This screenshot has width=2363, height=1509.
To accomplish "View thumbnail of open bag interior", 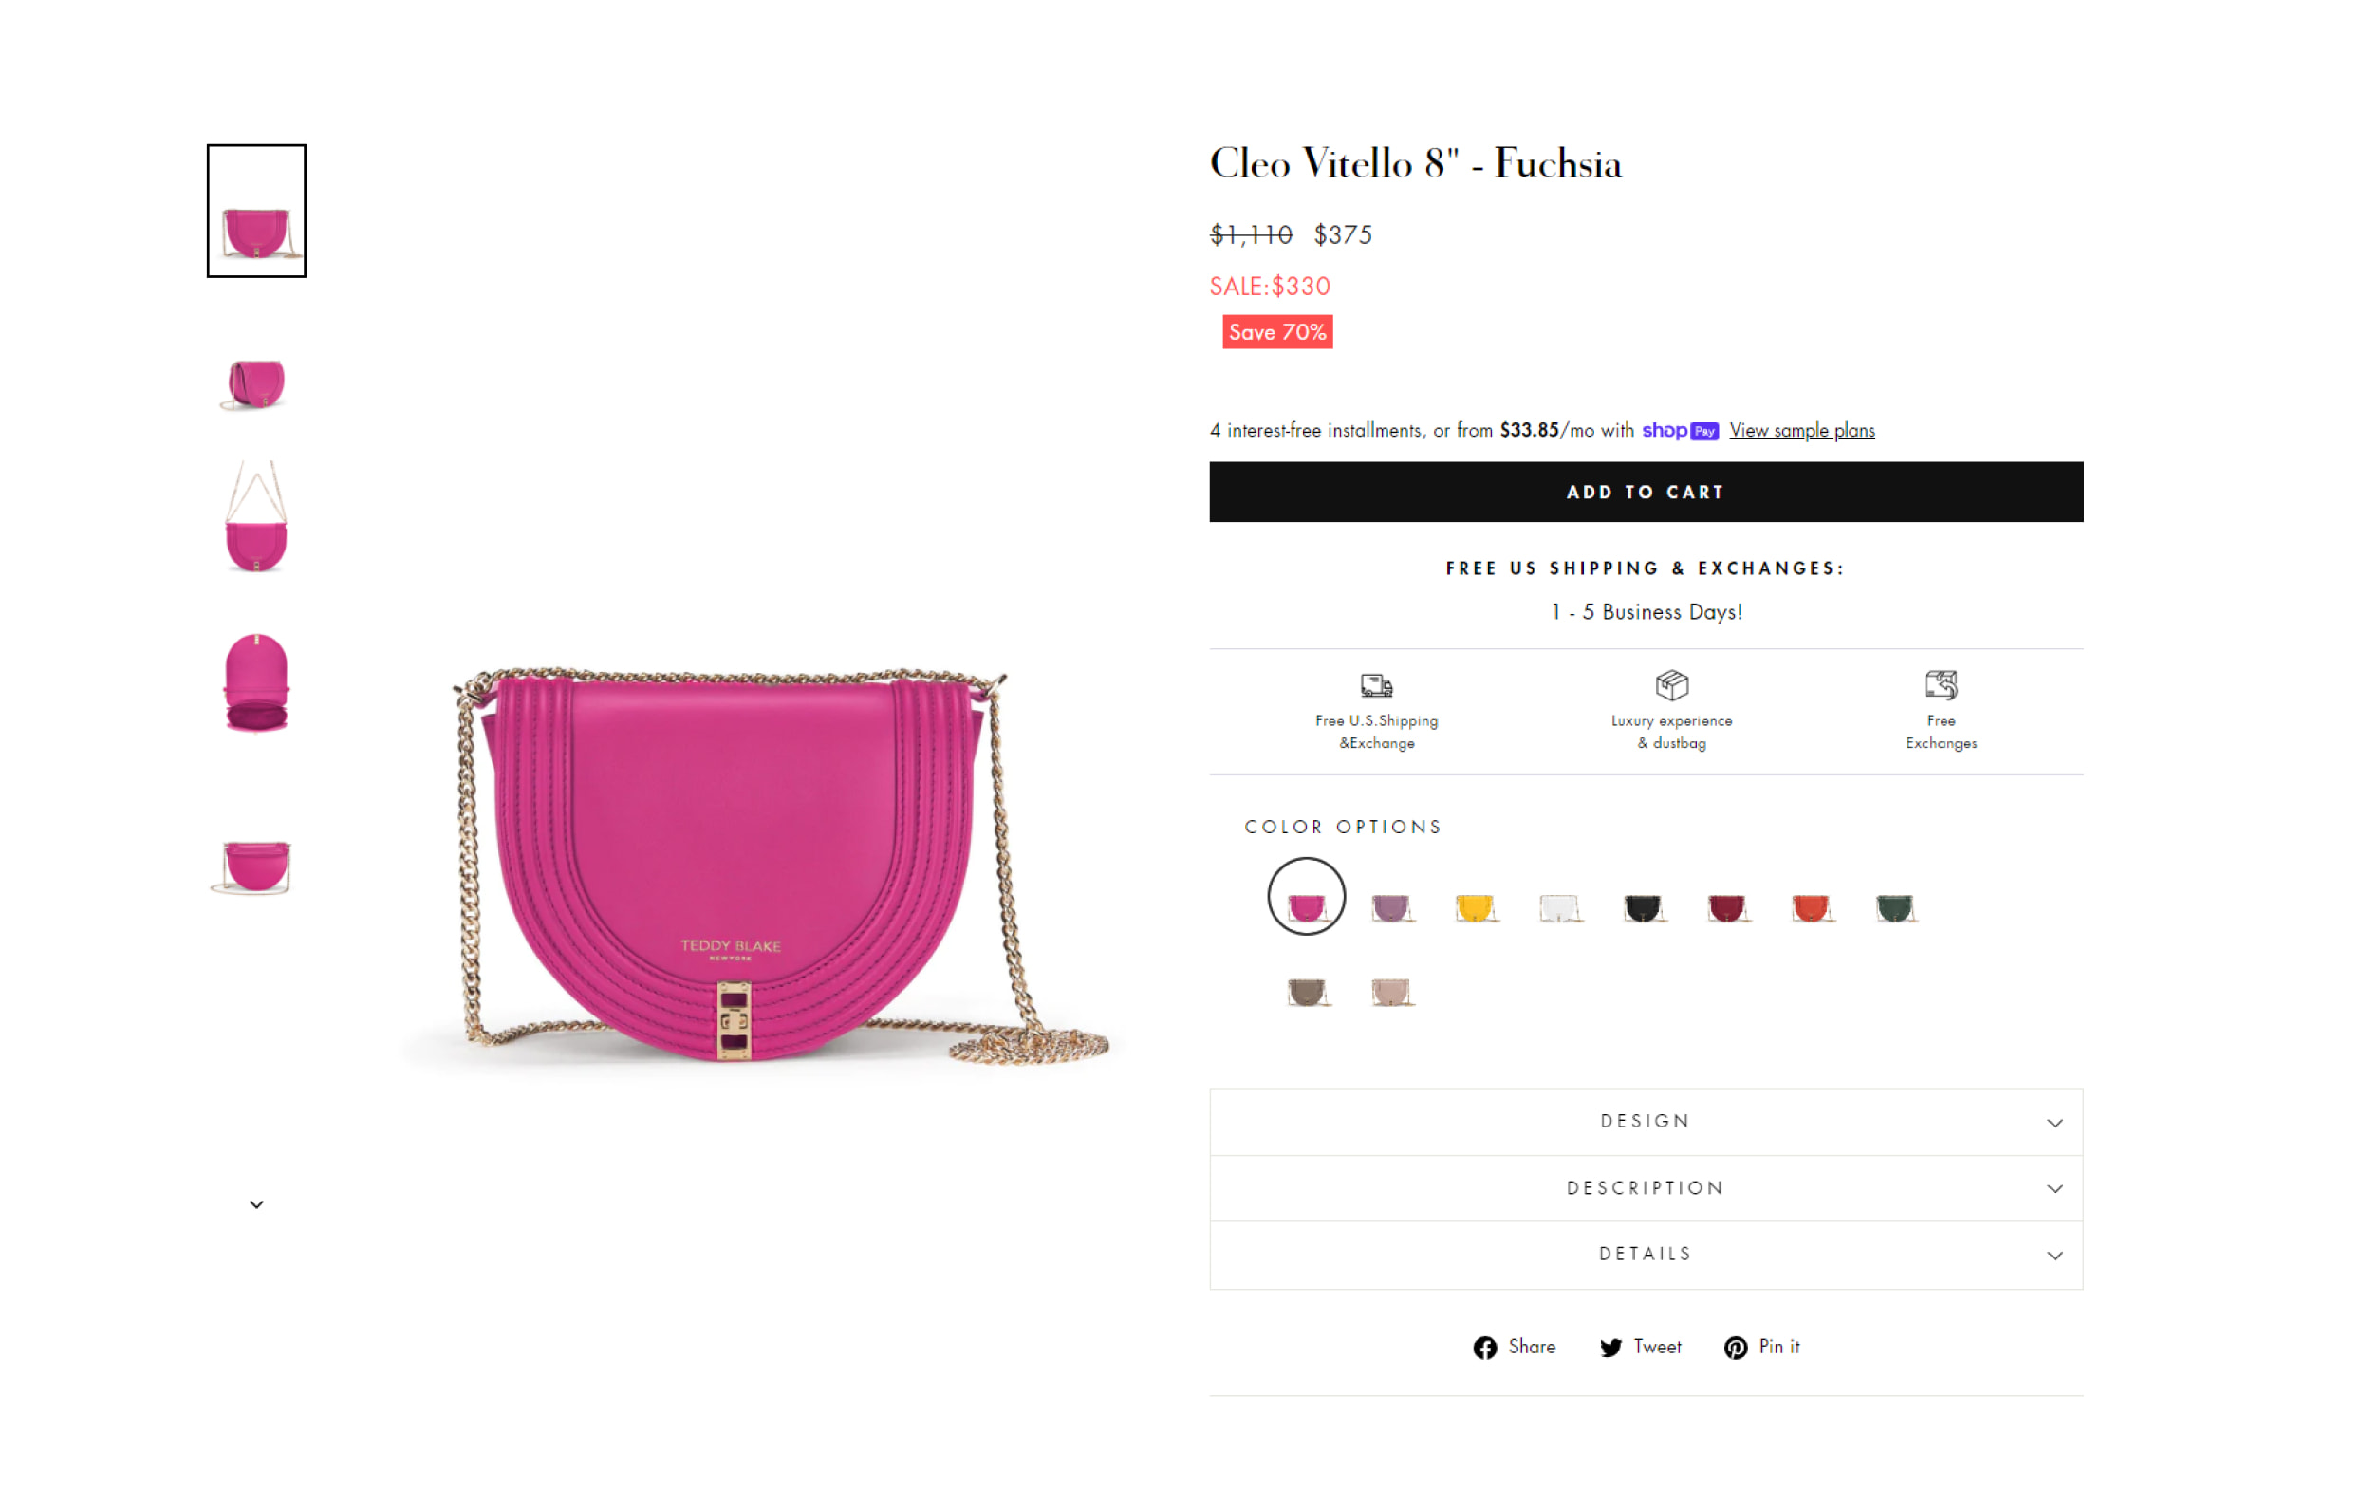I will coord(256,683).
